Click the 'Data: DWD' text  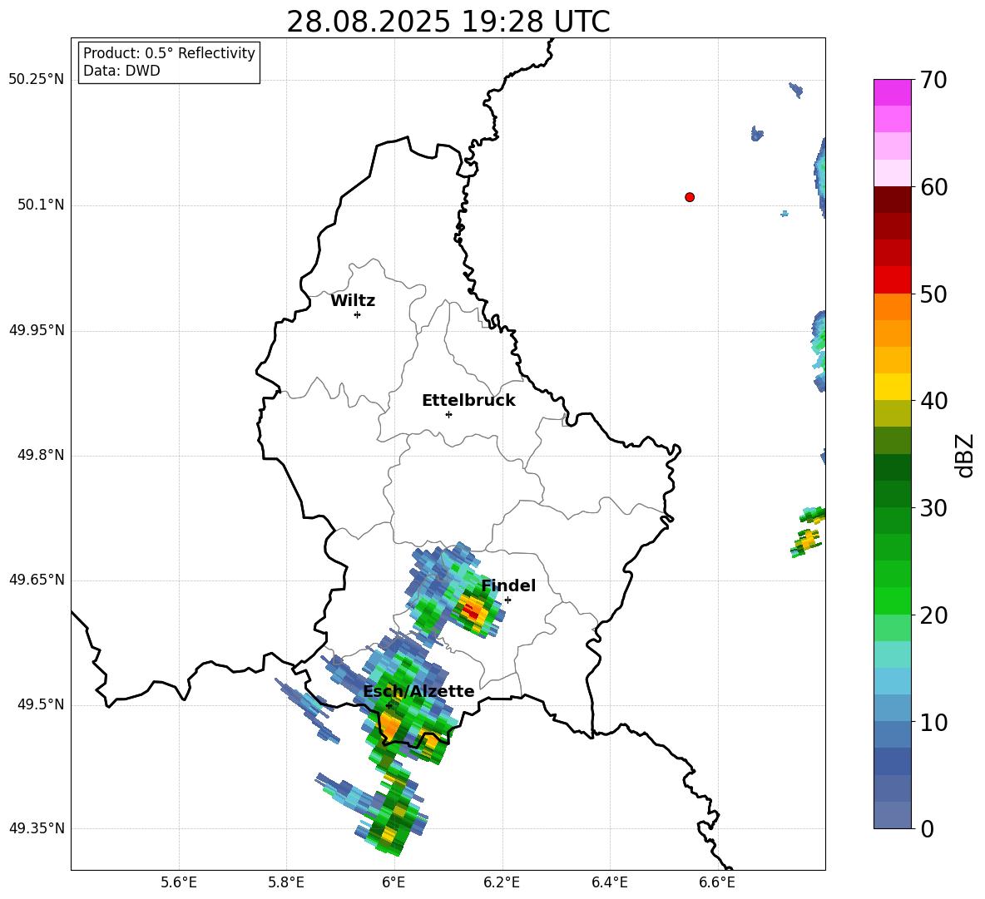(x=121, y=71)
